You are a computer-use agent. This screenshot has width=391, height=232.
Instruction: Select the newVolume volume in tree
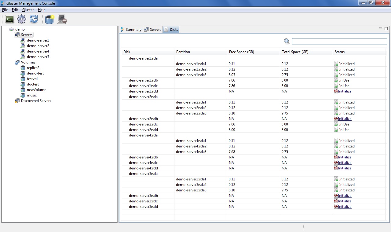tap(36, 90)
